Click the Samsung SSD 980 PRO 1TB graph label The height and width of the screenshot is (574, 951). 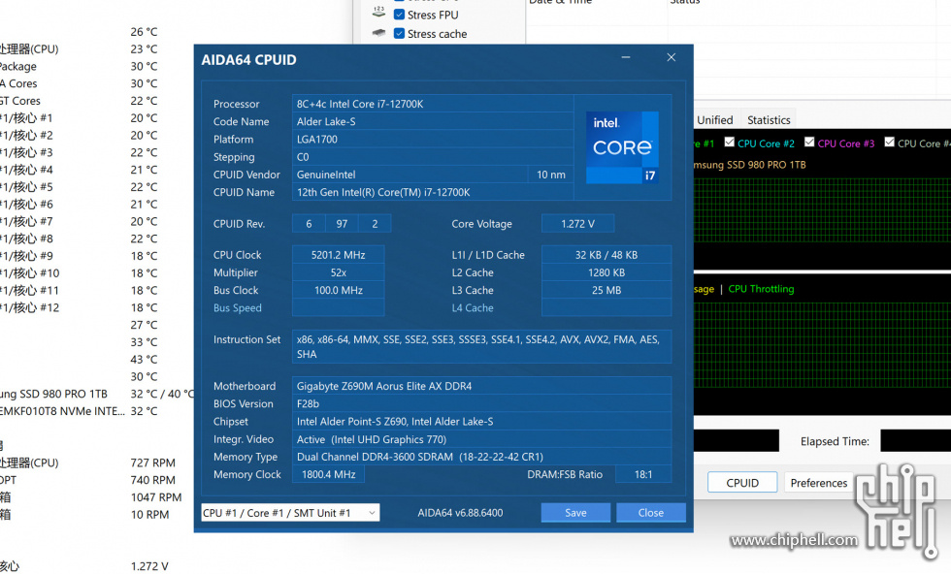click(749, 164)
